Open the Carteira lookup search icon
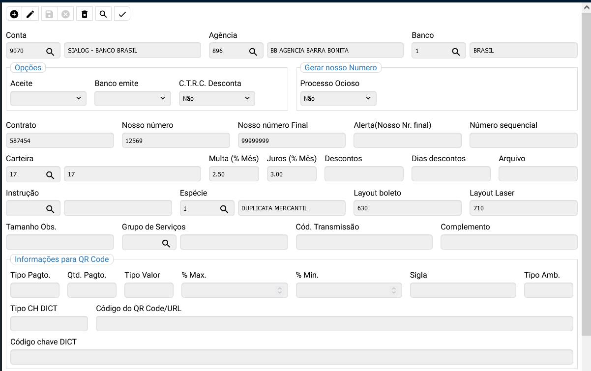591x371 pixels. (50, 174)
